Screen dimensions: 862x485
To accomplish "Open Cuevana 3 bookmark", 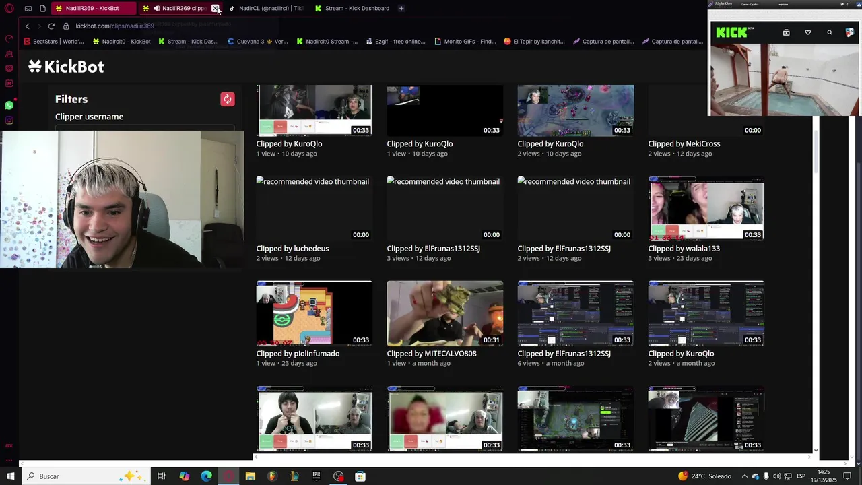I will click(257, 42).
